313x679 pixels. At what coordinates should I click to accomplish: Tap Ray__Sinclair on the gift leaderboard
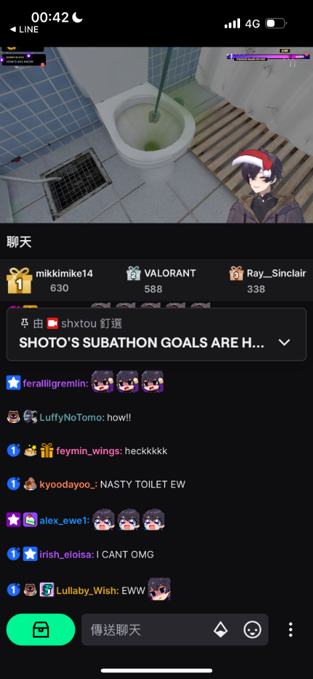point(277,274)
